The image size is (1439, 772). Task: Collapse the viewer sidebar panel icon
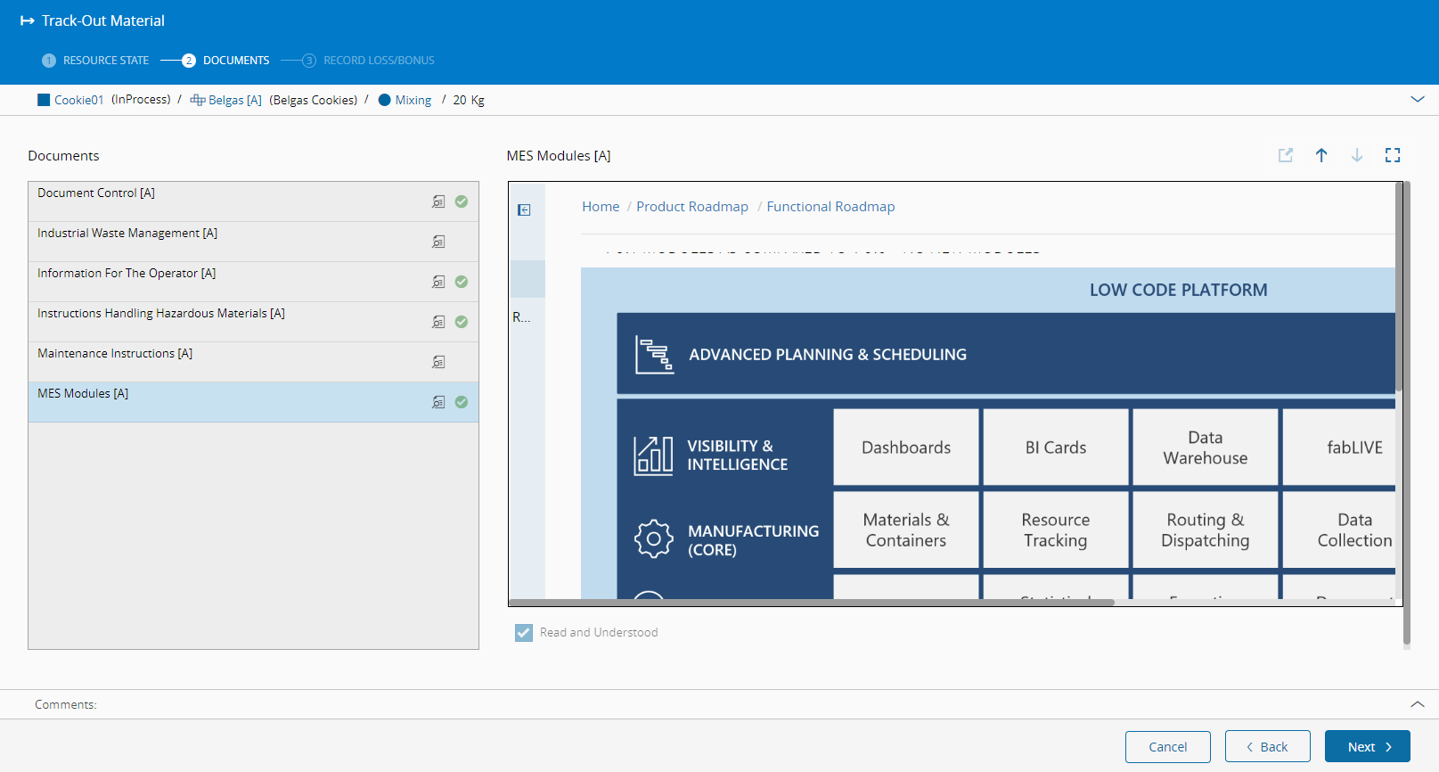[x=524, y=210]
